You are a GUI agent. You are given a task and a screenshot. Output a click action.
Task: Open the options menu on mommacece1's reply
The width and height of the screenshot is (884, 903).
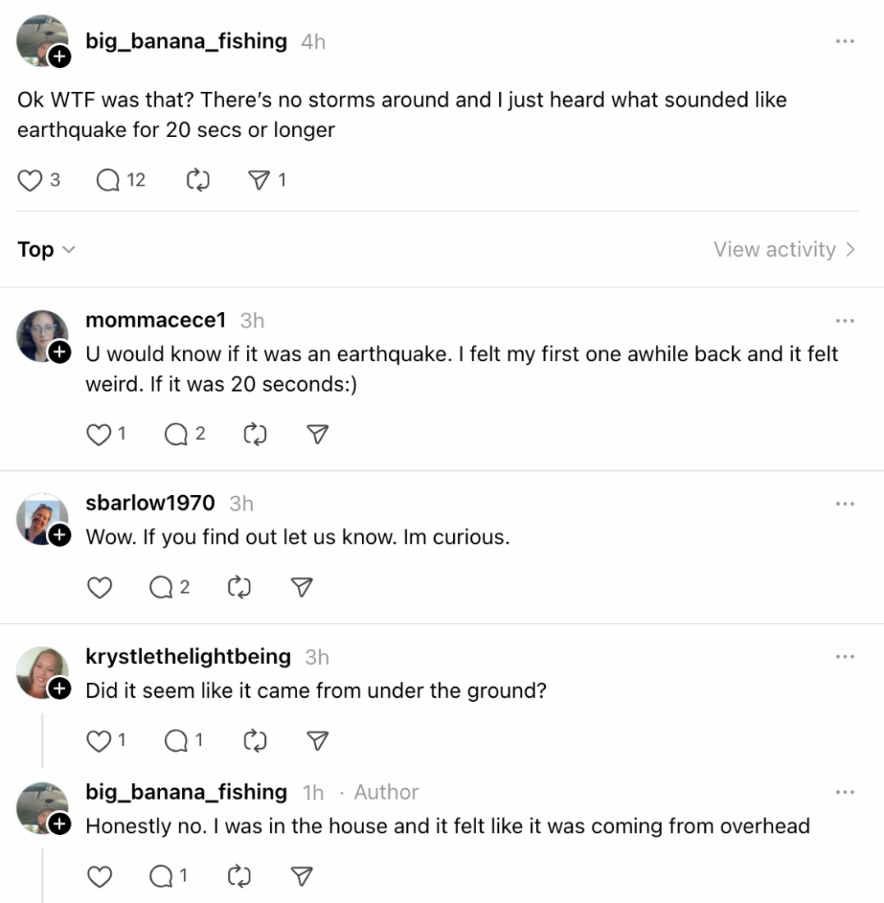845,320
